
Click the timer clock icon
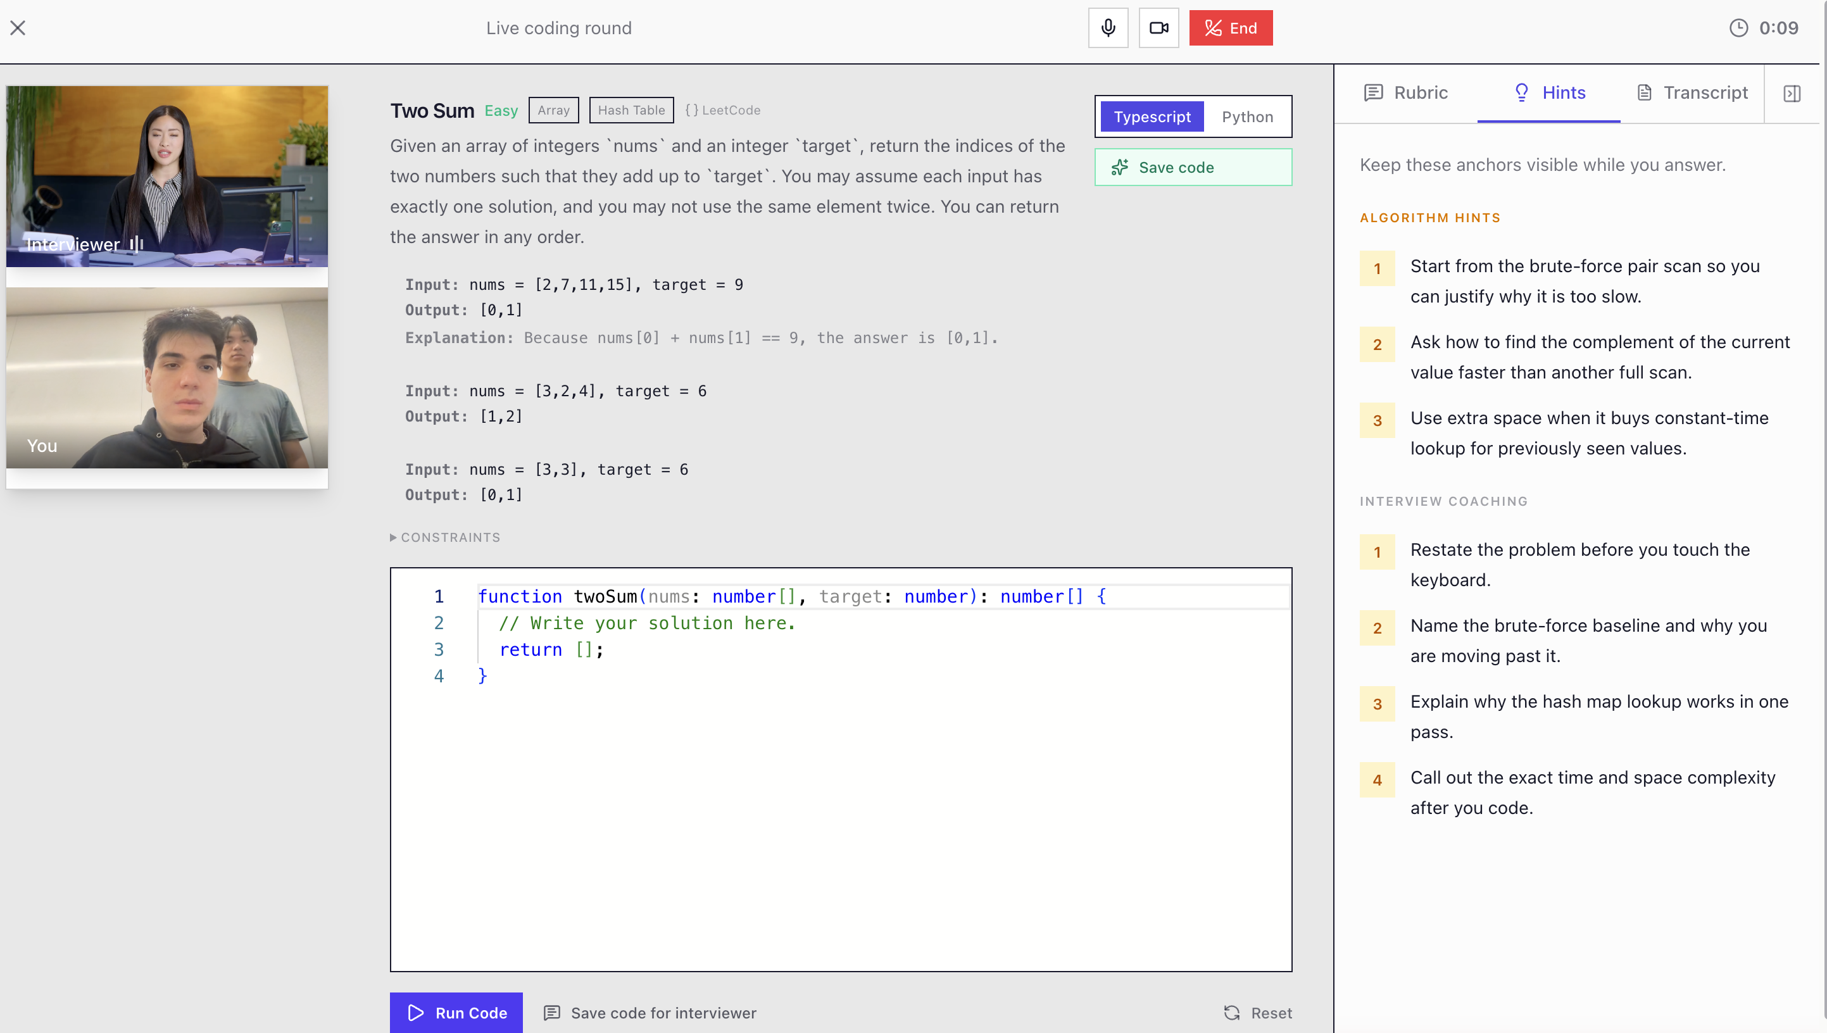[x=1738, y=28]
